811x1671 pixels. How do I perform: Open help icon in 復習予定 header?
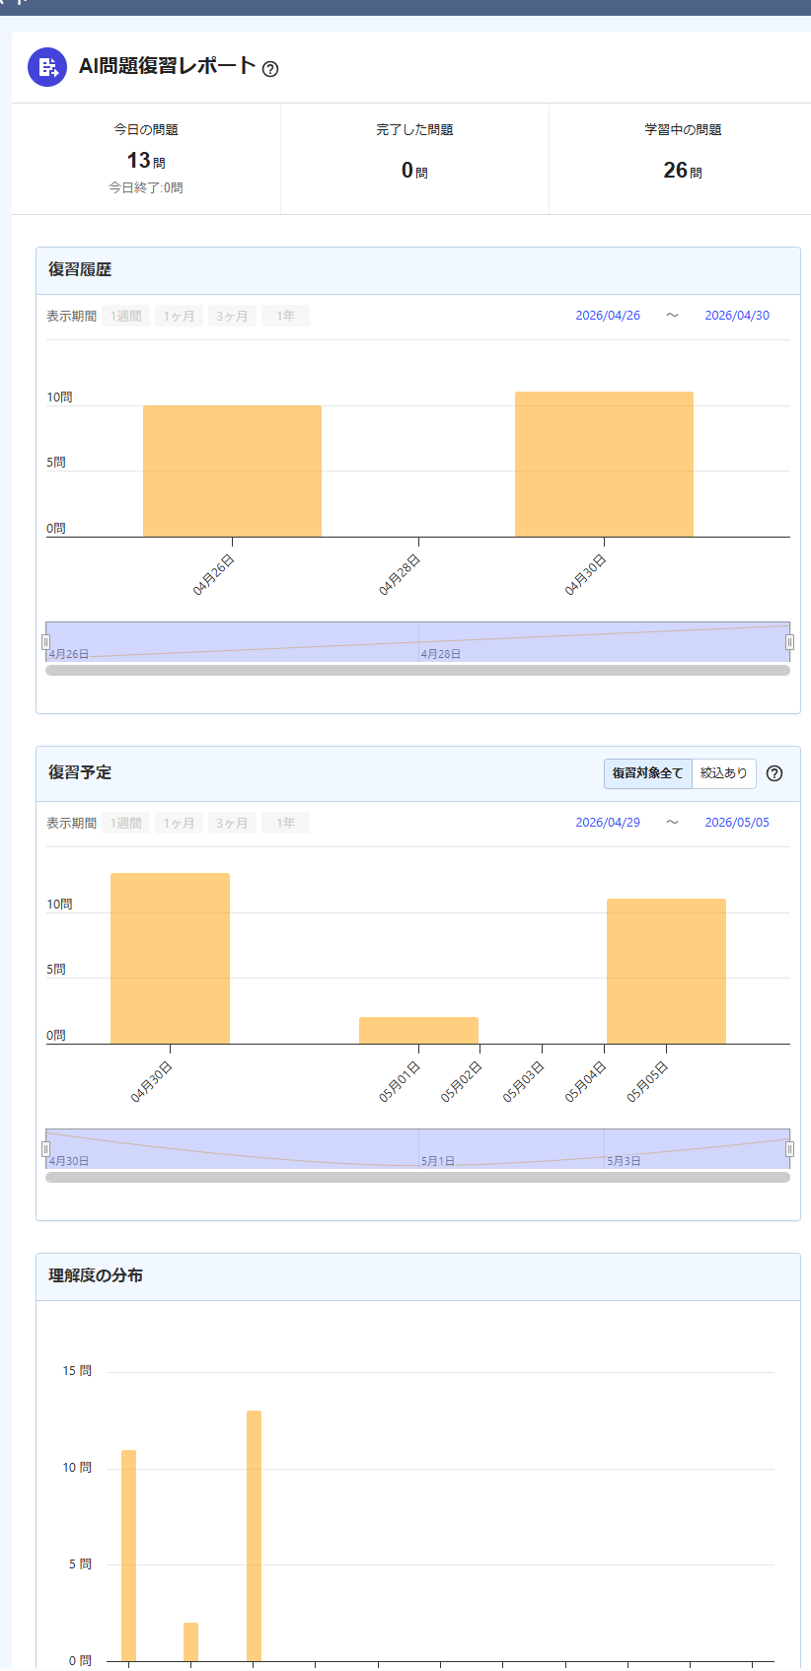[774, 773]
